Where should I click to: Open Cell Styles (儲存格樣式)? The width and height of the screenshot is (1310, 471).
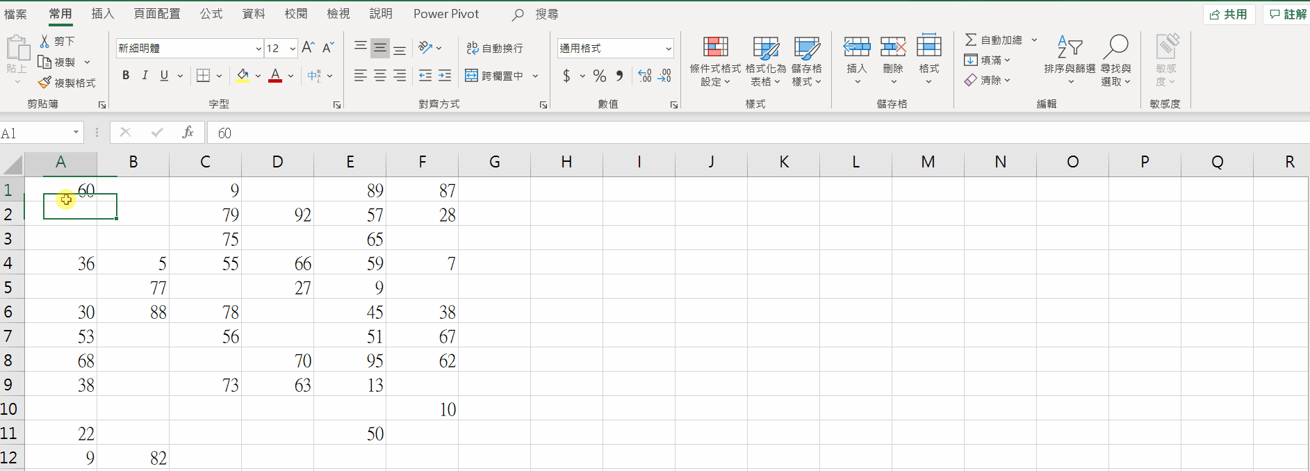pyautogui.click(x=807, y=61)
